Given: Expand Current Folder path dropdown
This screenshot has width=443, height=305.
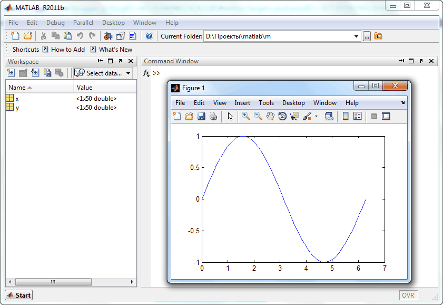Looking at the screenshot, I should click(x=356, y=36).
